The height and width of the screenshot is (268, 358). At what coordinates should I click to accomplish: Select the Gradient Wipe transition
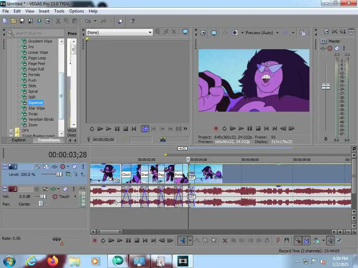[40, 41]
